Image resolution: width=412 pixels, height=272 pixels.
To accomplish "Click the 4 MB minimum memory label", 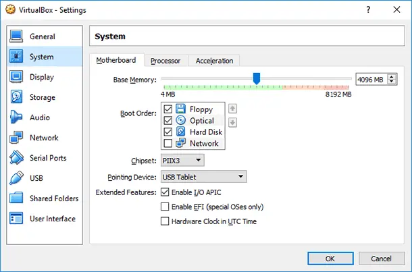I will click(x=168, y=94).
